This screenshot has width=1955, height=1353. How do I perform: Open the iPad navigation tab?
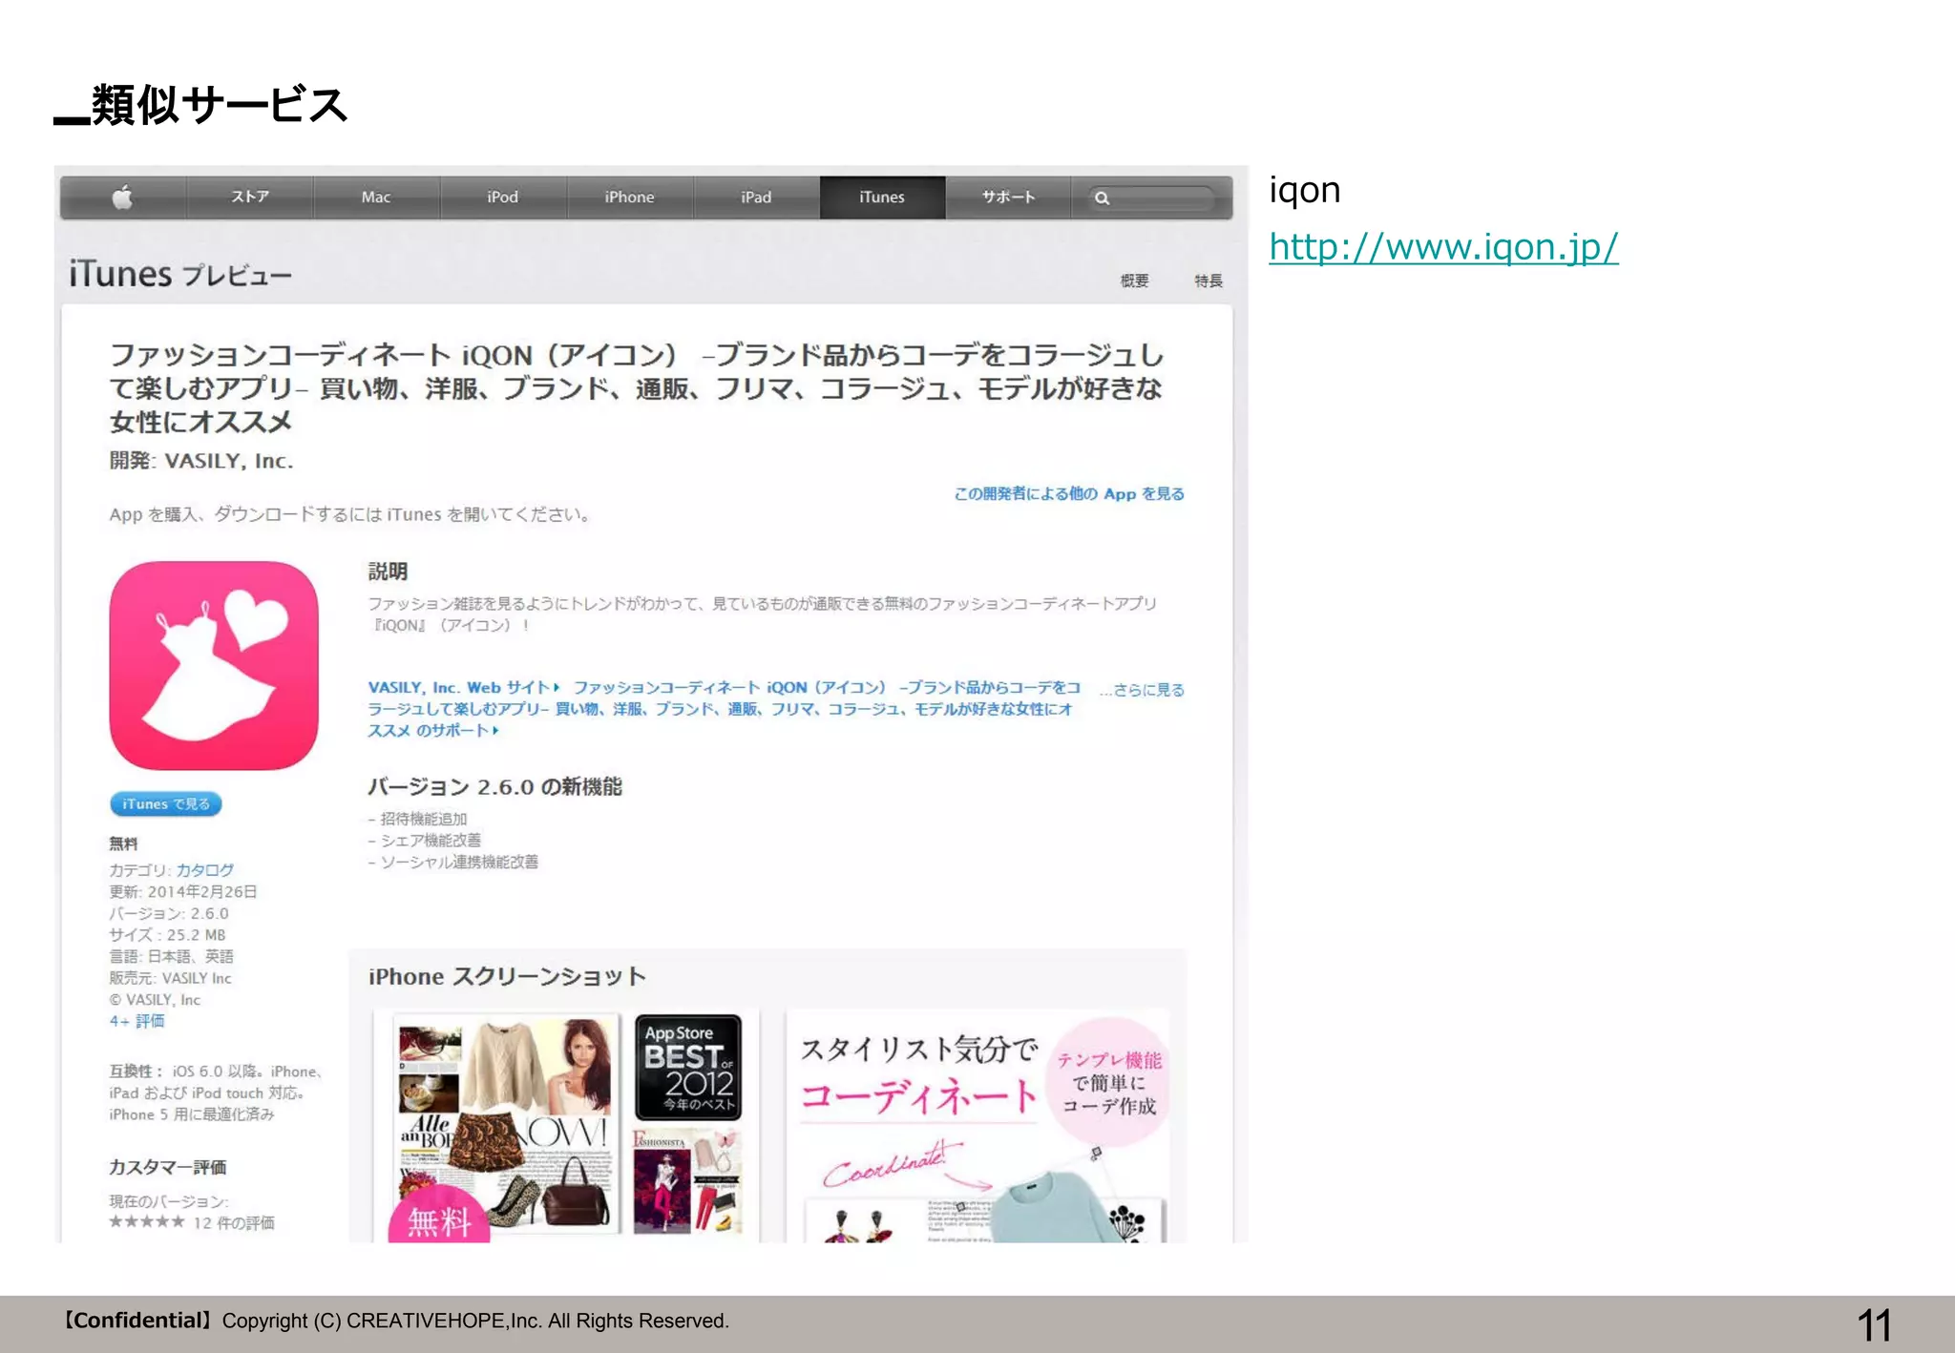[756, 198]
